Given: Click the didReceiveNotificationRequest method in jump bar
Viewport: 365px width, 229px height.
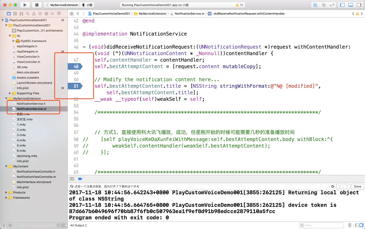Looking at the screenshot, I should click(247, 14).
